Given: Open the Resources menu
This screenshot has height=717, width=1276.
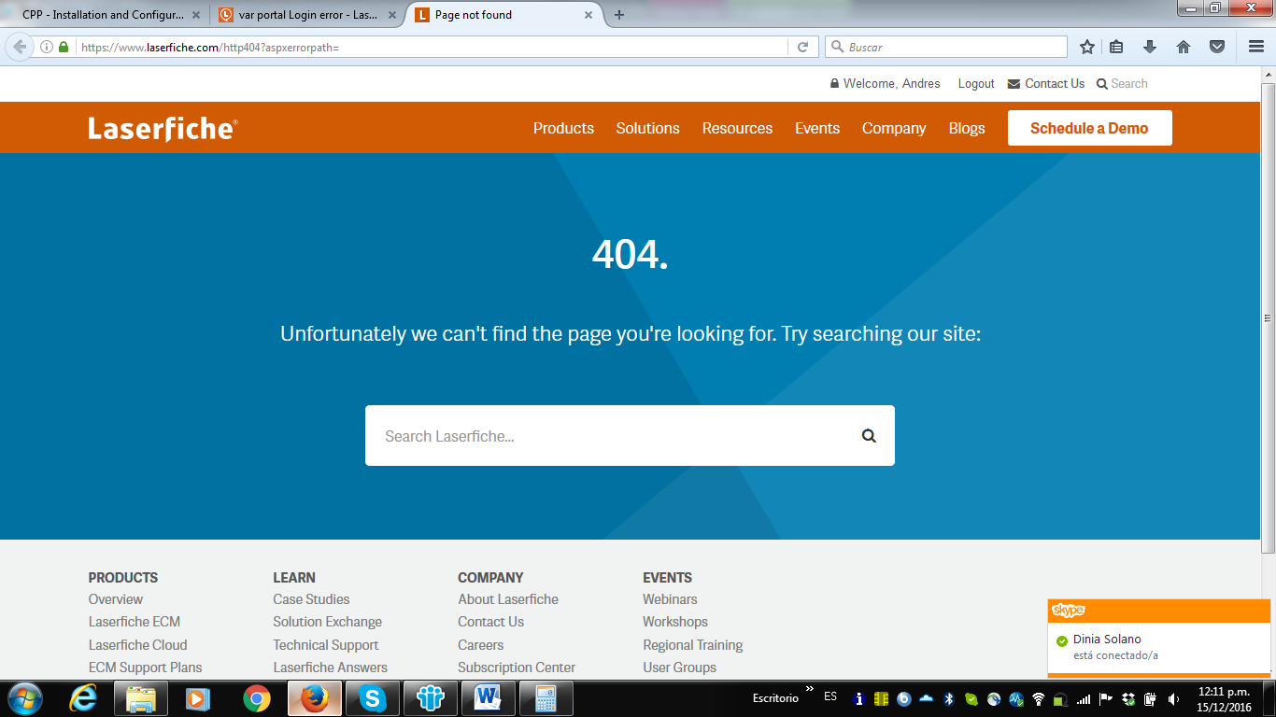Looking at the screenshot, I should (x=737, y=128).
